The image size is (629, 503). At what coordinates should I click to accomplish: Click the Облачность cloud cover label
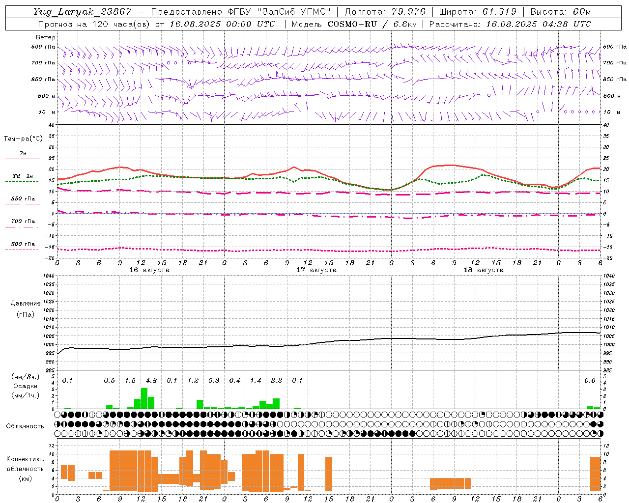coord(25,426)
